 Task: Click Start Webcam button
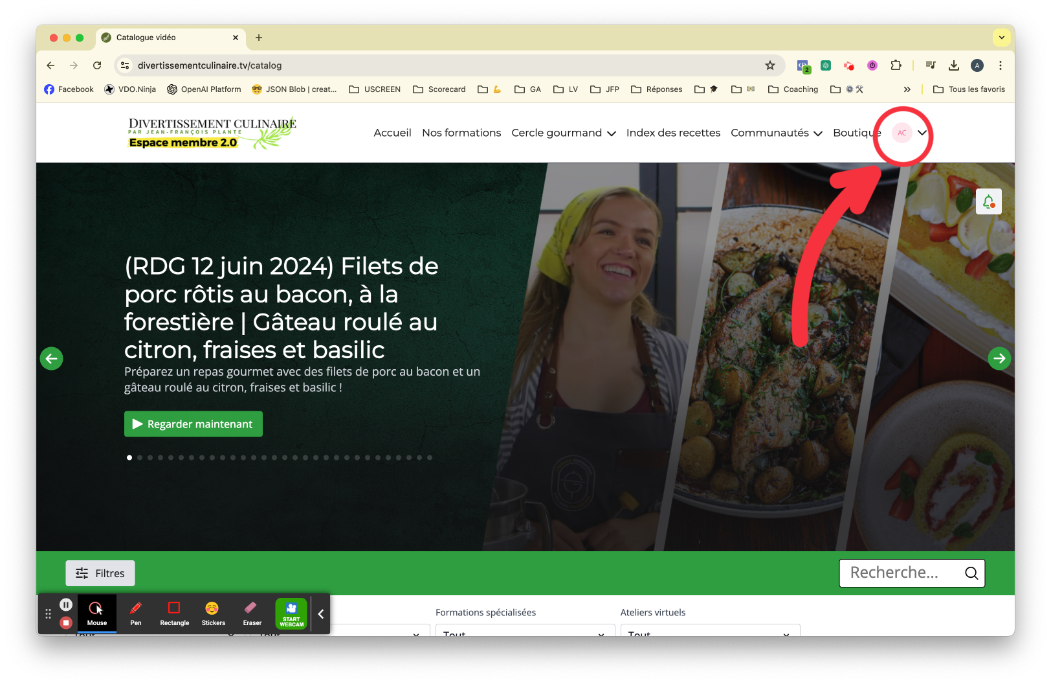click(291, 613)
